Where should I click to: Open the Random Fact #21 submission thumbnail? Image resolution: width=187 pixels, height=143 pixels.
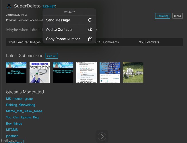[40, 73]
